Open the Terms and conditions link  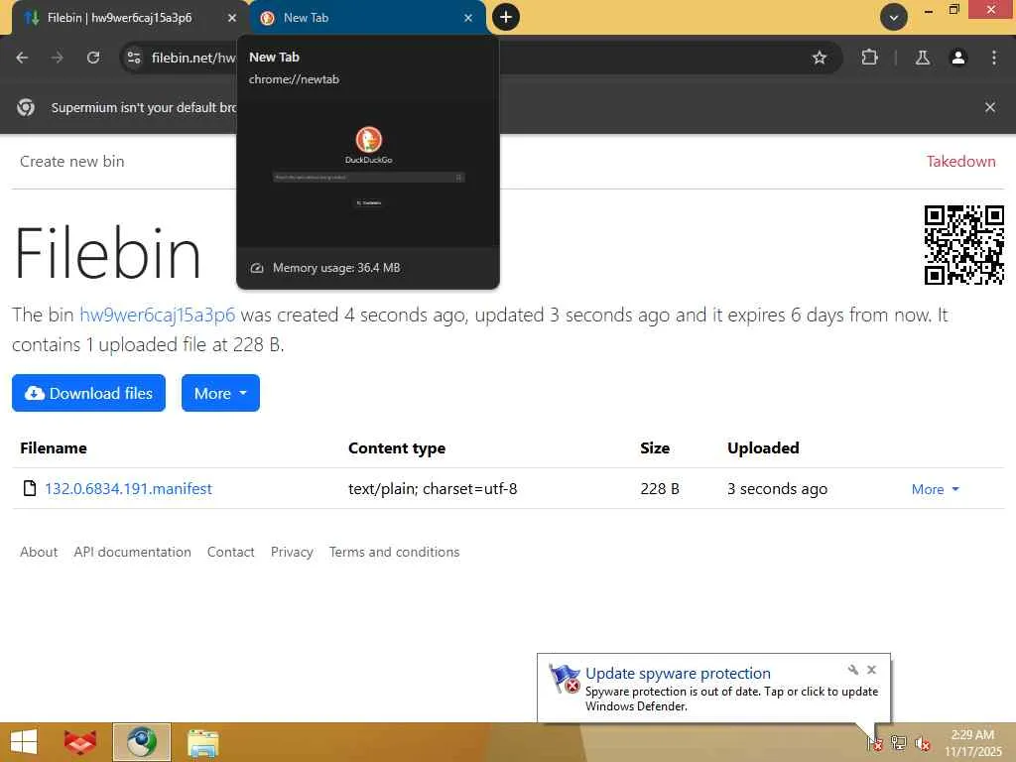coord(394,552)
